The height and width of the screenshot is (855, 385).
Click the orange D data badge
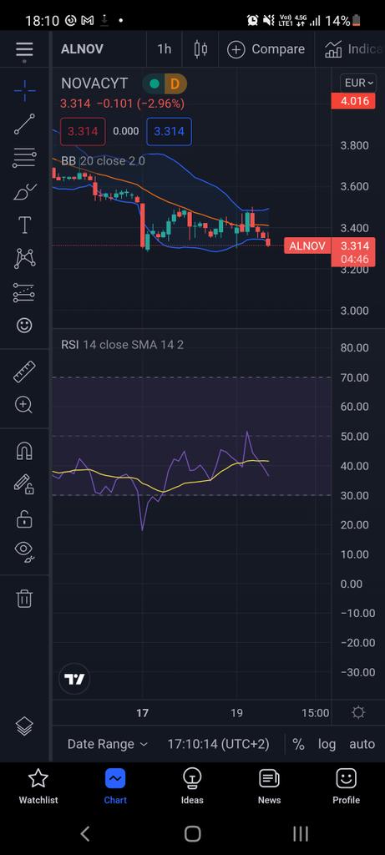(175, 83)
